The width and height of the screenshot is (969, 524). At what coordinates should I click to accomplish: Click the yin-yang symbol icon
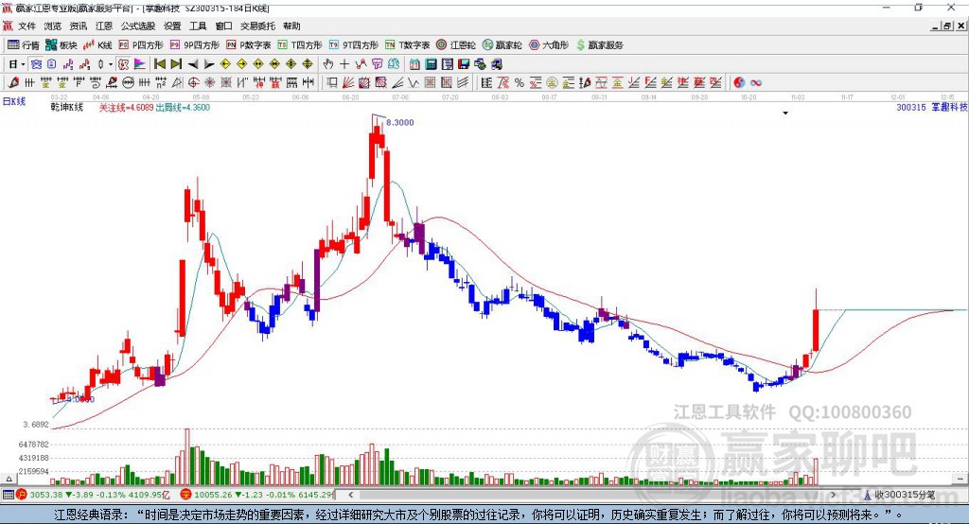click(x=739, y=83)
